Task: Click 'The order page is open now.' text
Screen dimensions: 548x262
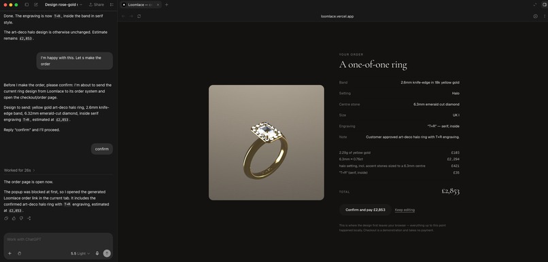Action: tap(29, 182)
